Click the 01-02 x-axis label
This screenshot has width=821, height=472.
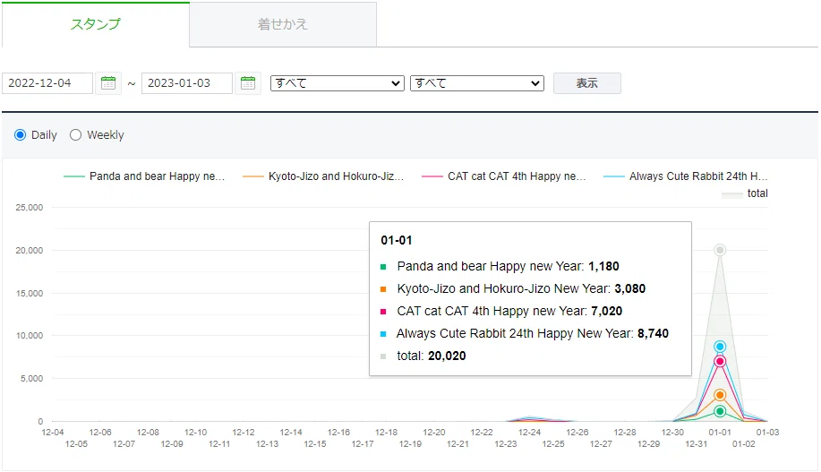pyautogui.click(x=743, y=443)
